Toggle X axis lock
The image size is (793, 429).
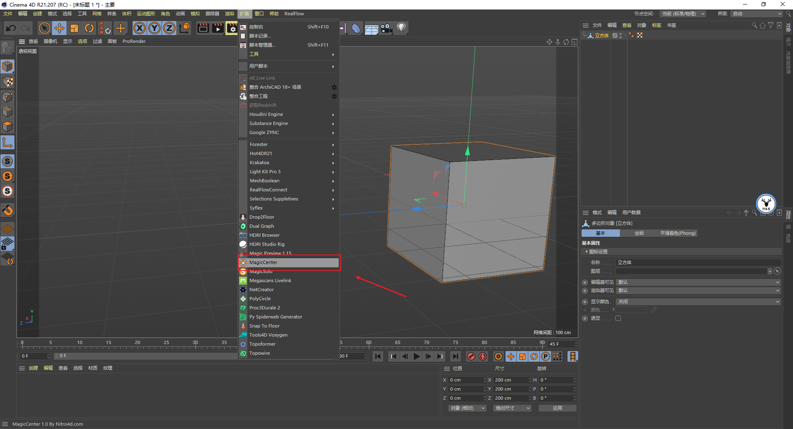point(140,28)
